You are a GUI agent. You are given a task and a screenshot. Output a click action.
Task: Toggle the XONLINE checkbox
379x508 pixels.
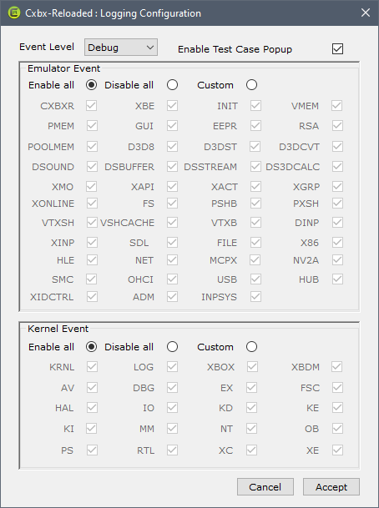click(92, 204)
